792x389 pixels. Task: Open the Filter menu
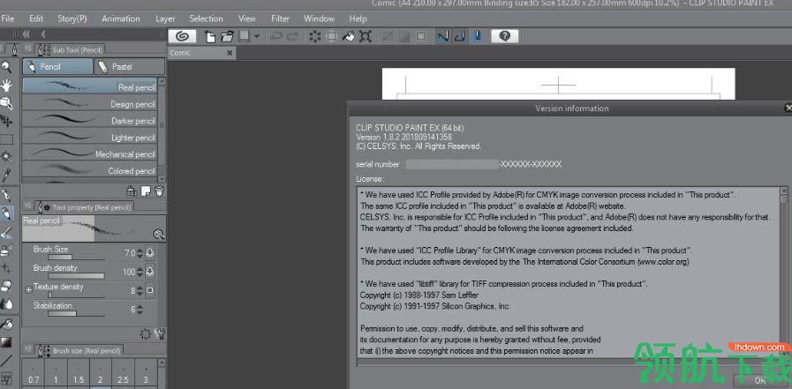click(280, 19)
